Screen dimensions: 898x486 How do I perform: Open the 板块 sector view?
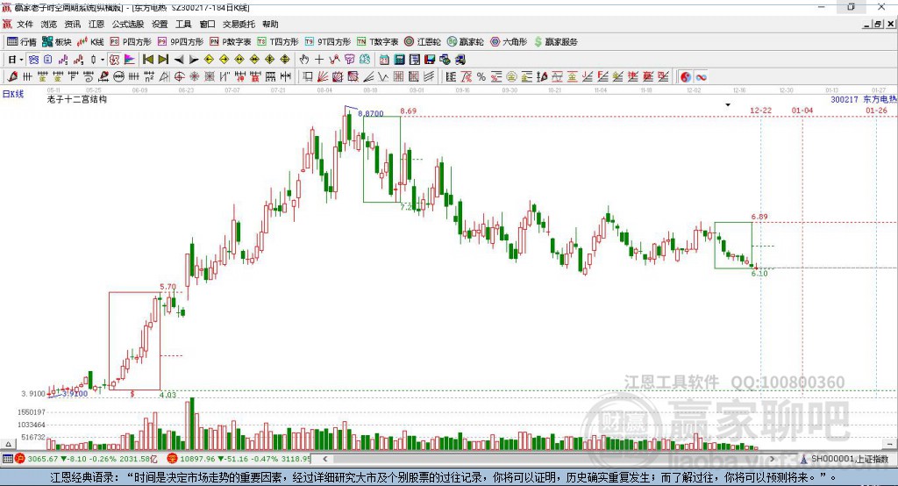57,41
